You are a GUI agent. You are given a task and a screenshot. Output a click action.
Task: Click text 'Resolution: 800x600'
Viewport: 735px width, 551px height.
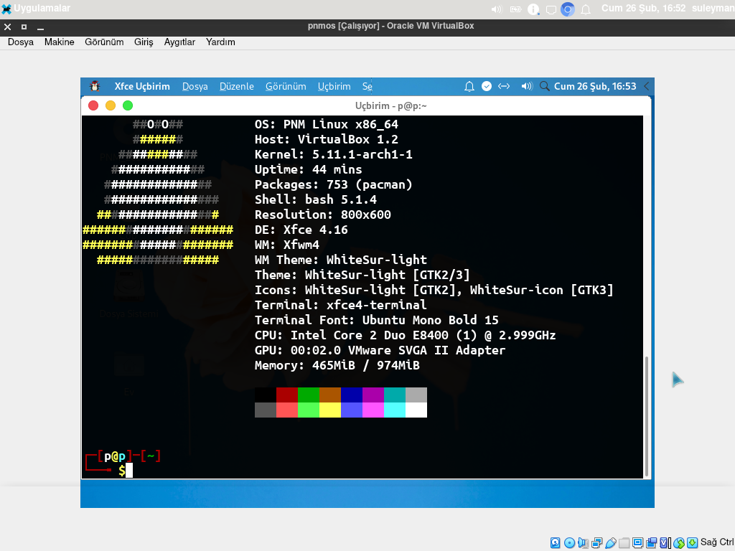(322, 215)
